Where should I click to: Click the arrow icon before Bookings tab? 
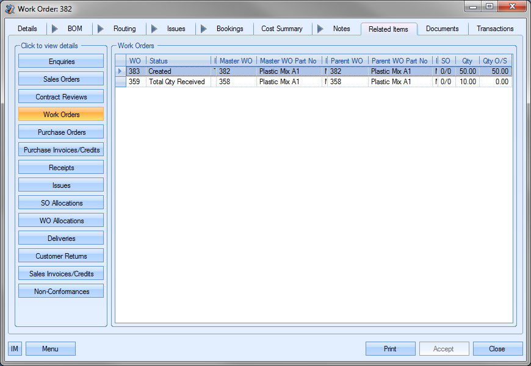[x=204, y=29]
